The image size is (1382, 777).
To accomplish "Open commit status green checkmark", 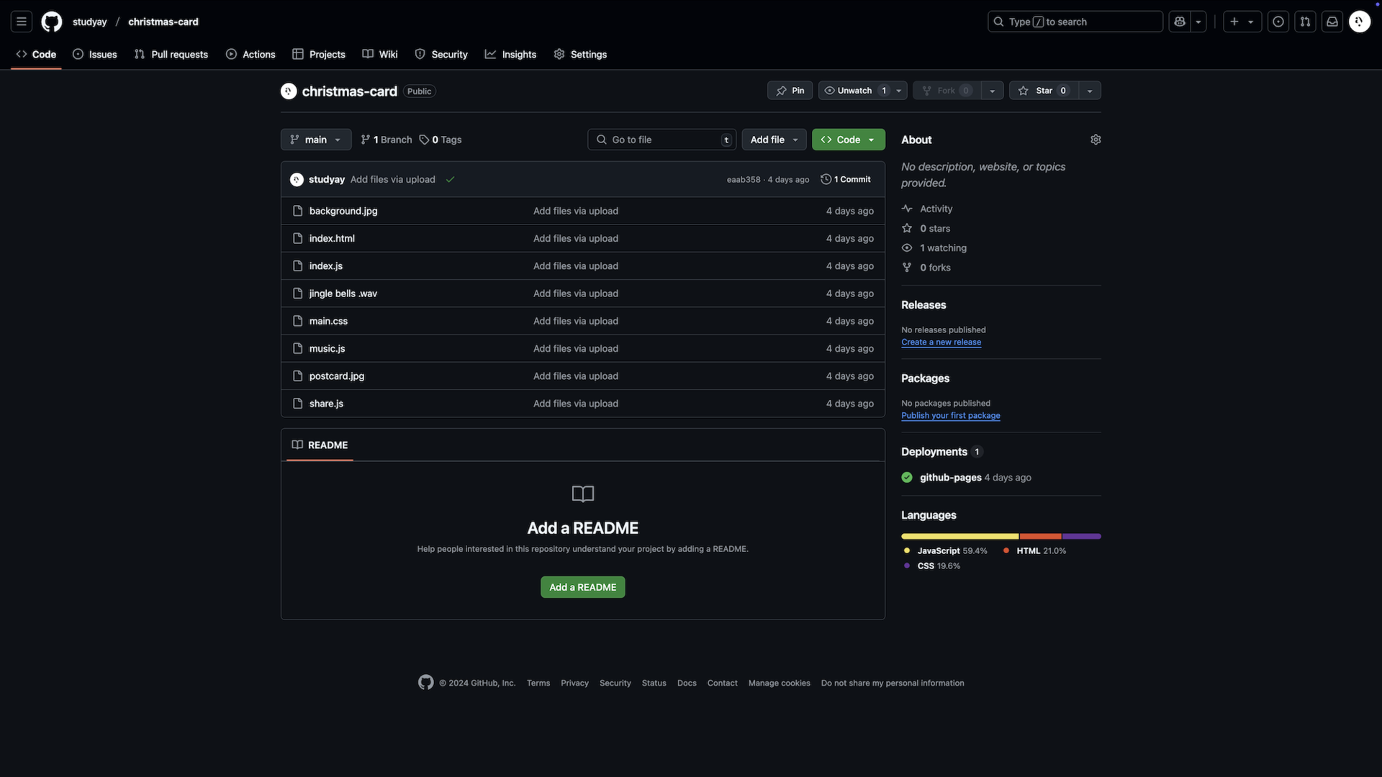I will pyautogui.click(x=450, y=180).
